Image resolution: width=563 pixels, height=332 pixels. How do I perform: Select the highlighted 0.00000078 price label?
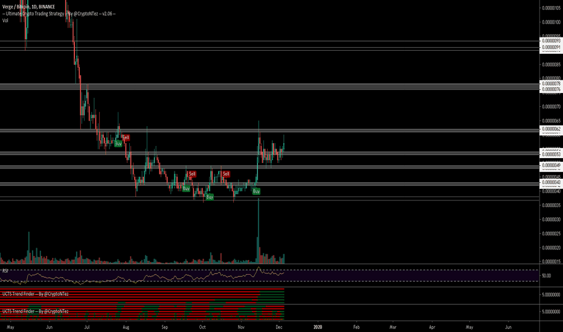551,84
